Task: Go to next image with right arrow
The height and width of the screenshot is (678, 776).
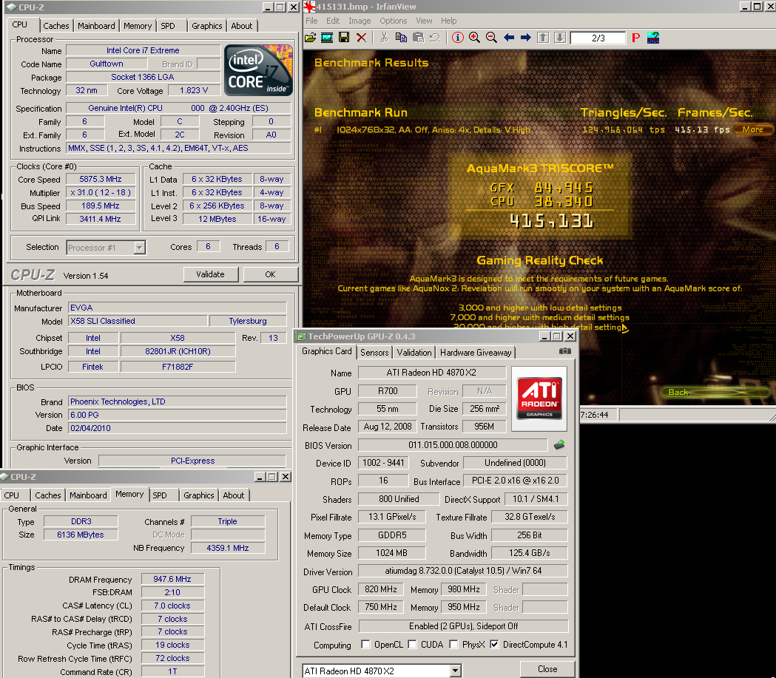Action: click(525, 38)
